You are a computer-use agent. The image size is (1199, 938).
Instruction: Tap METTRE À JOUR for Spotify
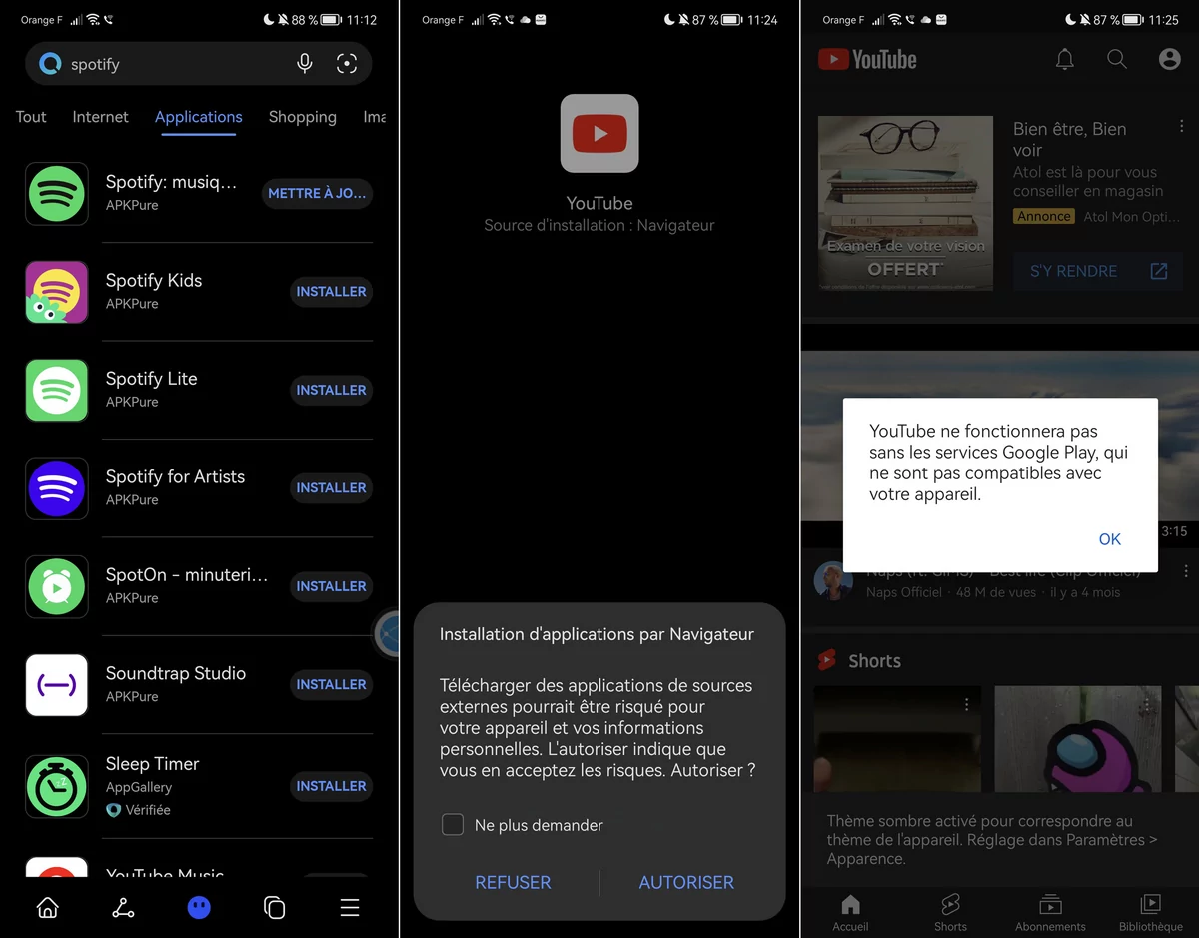point(317,193)
